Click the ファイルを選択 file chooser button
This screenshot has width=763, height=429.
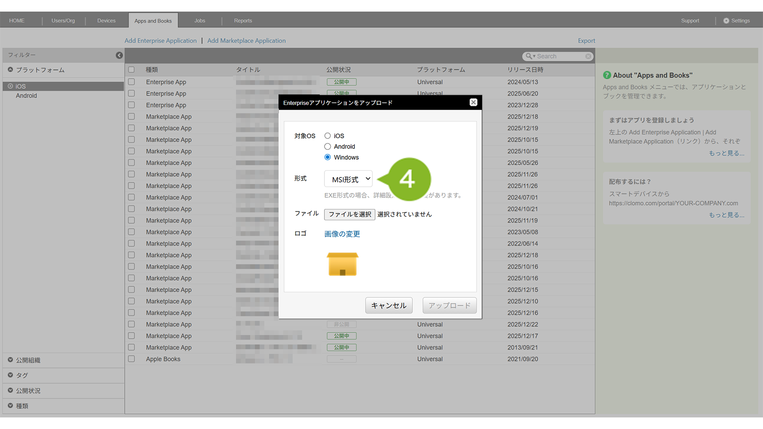tap(349, 214)
